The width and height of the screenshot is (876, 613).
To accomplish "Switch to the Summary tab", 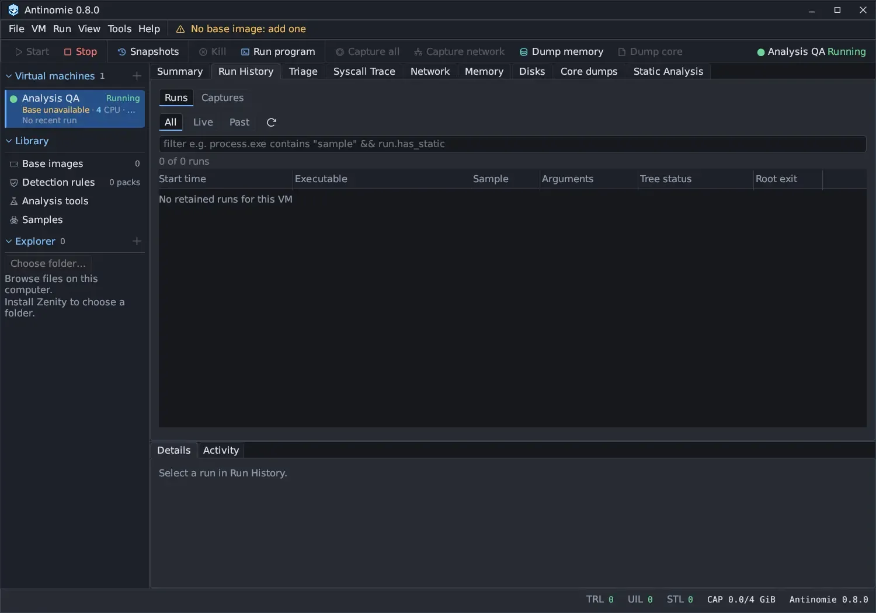I will click(180, 71).
